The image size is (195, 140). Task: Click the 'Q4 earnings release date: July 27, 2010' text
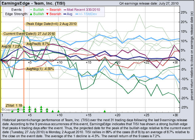149,3
